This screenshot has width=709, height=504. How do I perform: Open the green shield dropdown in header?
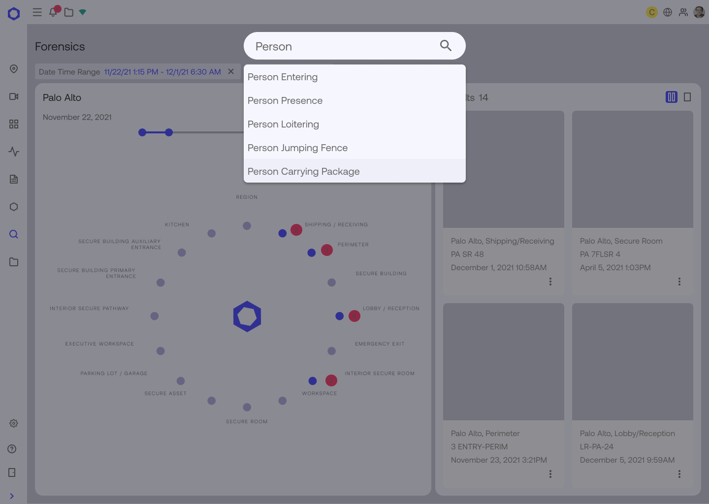[x=83, y=12]
